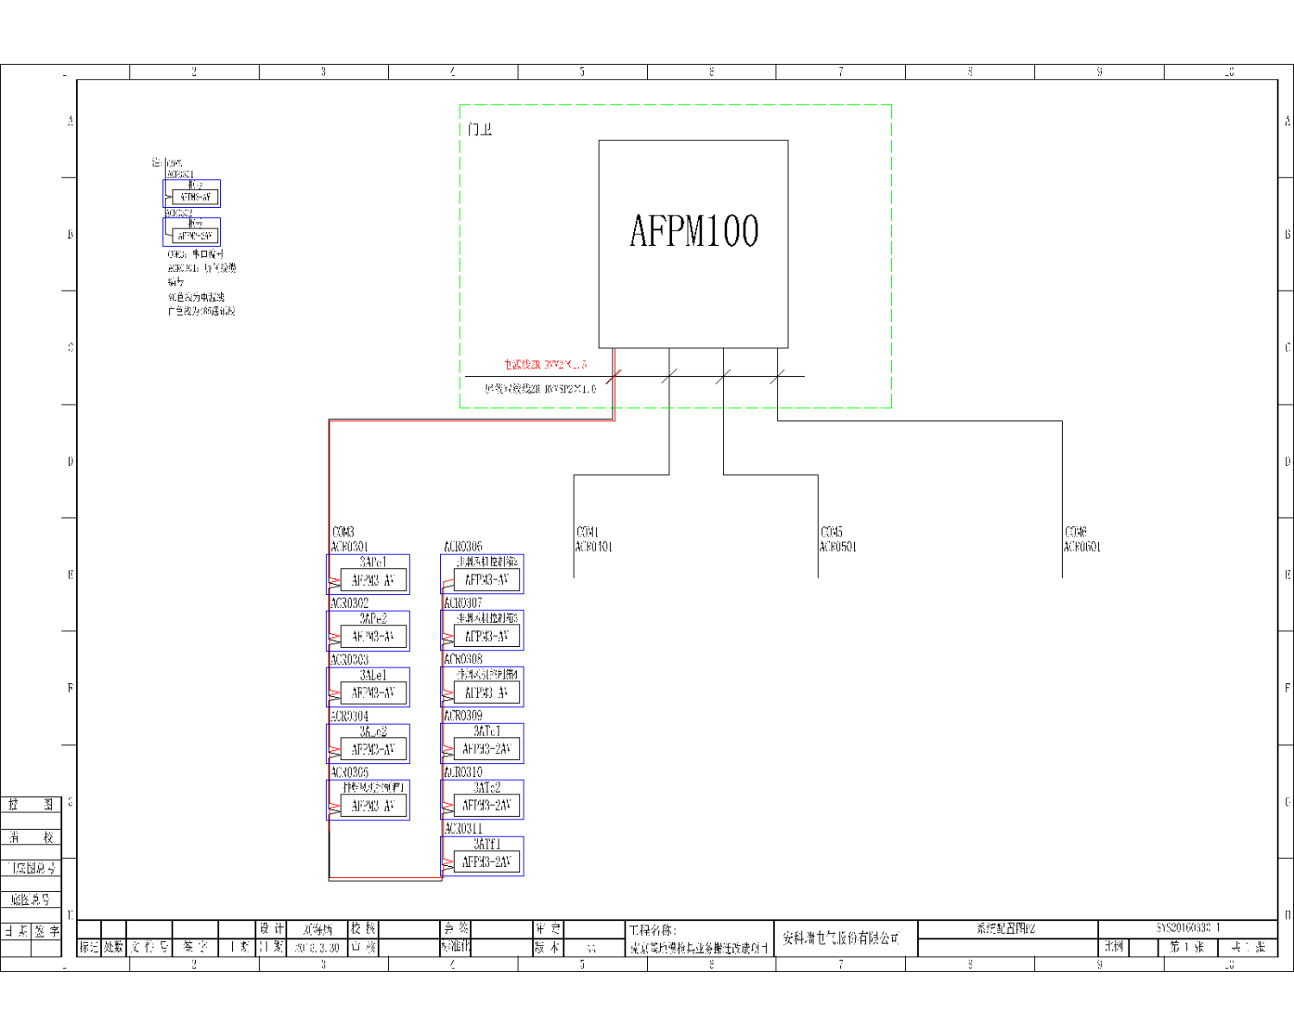Image resolution: width=1294 pixels, height=1035 pixels.
Task: Select the 3APe2 AFPM3-AV module box
Action: coord(368,630)
